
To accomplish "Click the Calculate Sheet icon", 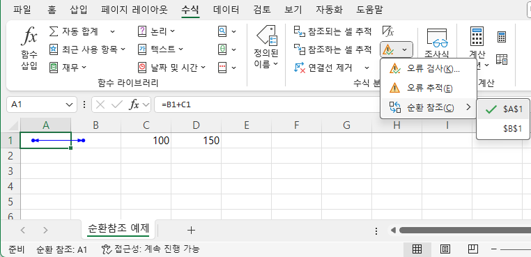I will tap(502, 59).
